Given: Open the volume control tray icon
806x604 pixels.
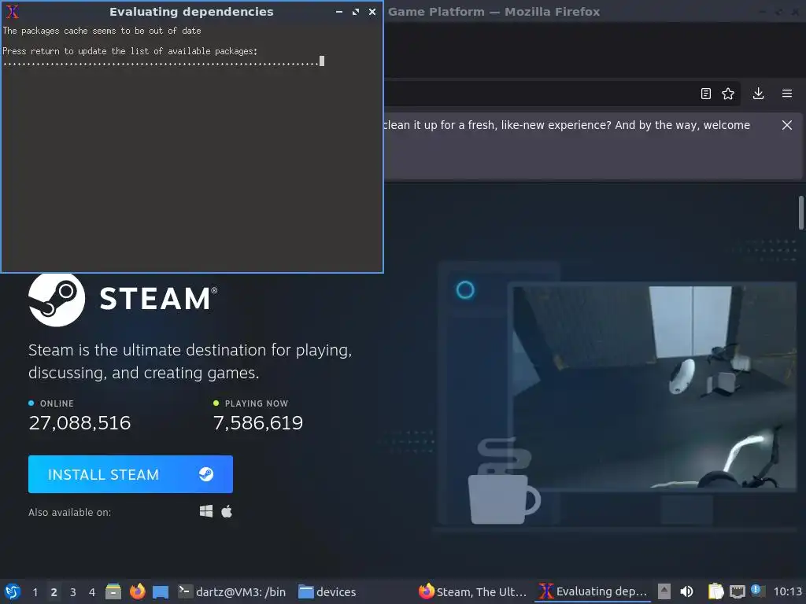Looking at the screenshot, I should coord(686,591).
